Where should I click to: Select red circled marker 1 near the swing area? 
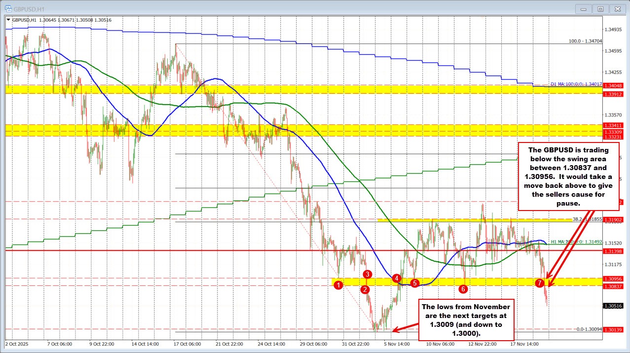[x=338, y=285]
